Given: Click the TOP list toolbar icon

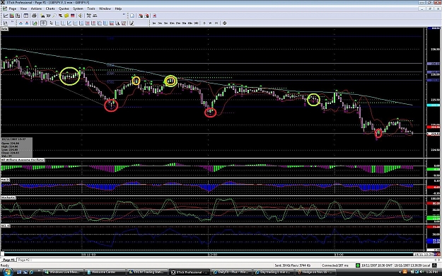Looking at the screenshot, I should pos(48,16).
